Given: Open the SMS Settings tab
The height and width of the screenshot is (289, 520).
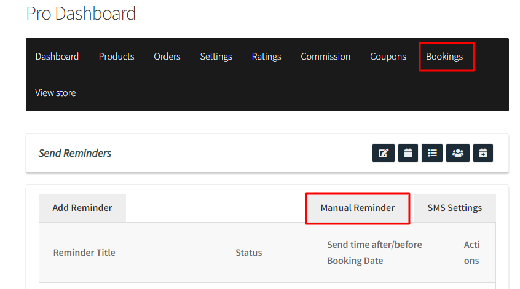Looking at the screenshot, I should (455, 208).
